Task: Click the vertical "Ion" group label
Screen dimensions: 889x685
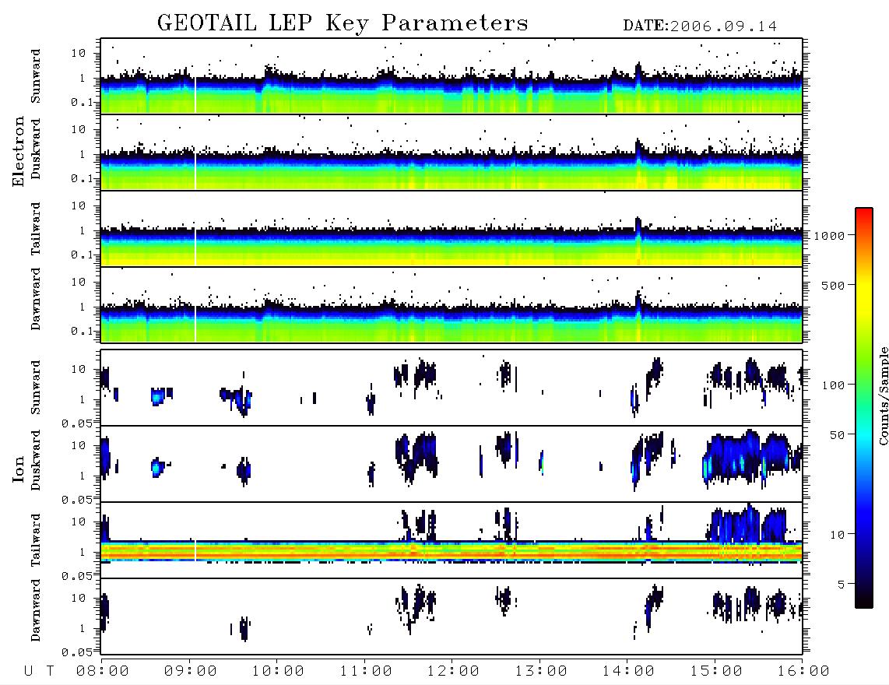Action: pyautogui.click(x=19, y=470)
